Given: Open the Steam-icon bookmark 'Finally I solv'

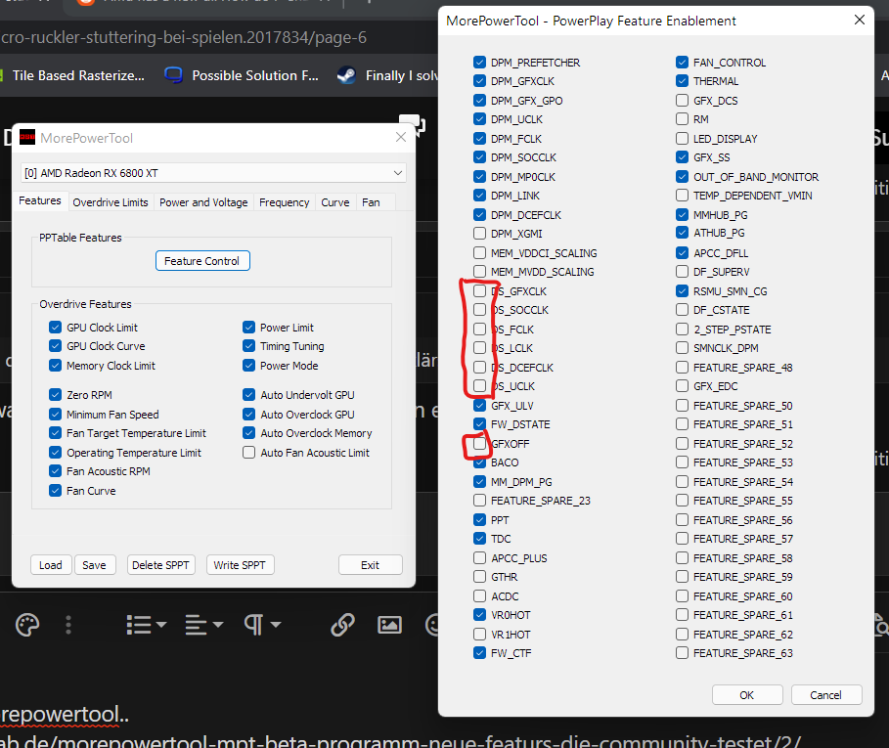Looking at the screenshot, I should pyautogui.click(x=388, y=75).
